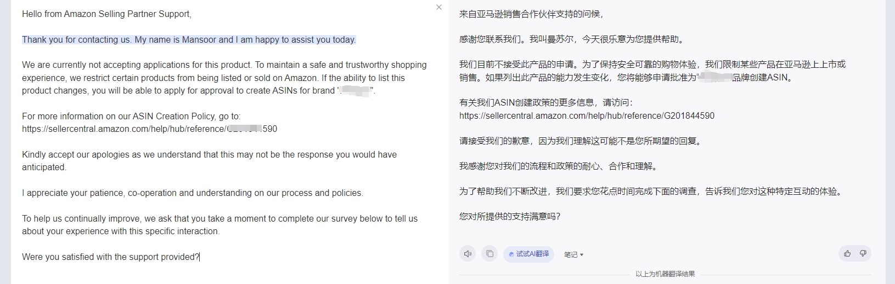Click the highlighted 'Thank you for contacting us' sentence
This screenshot has width=895, height=284.
[x=189, y=39]
